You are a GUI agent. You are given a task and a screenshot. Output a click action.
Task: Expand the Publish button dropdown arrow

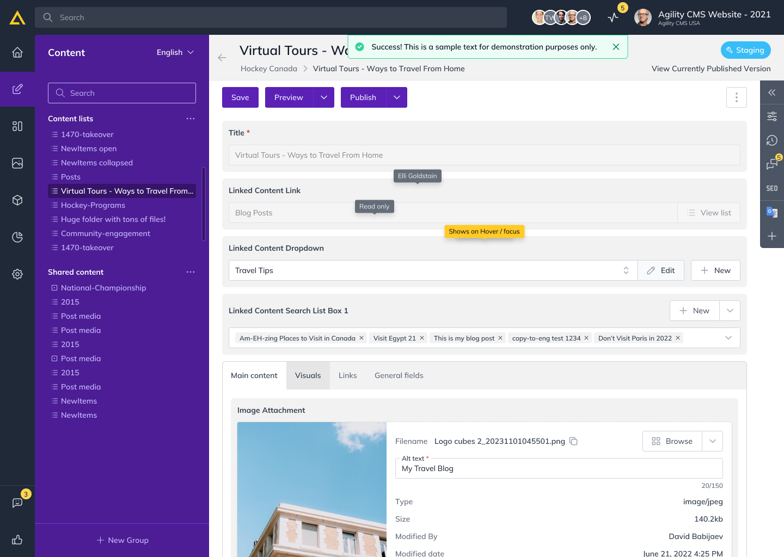click(x=397, y=97)
